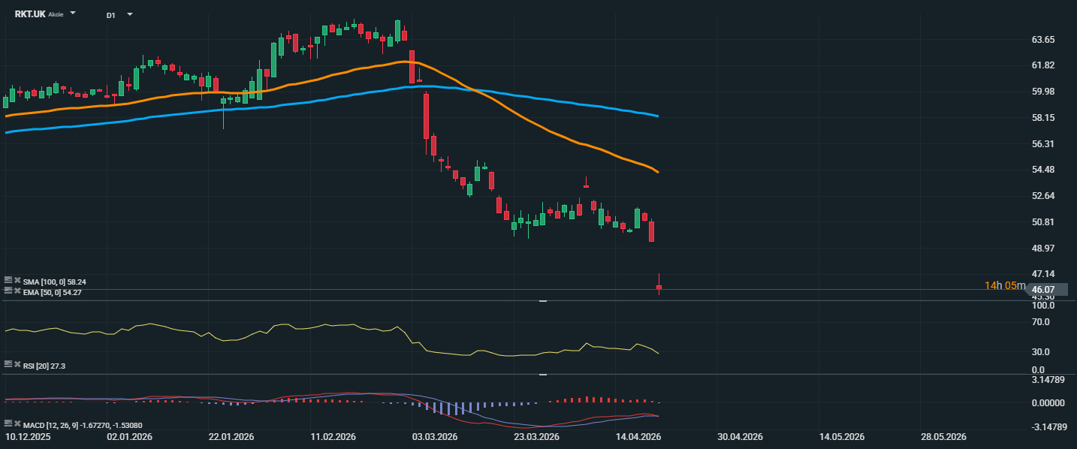This screenshot has height=449, width=1077.
Task: Click the D1 interval label
Action: tap(110, 14)
